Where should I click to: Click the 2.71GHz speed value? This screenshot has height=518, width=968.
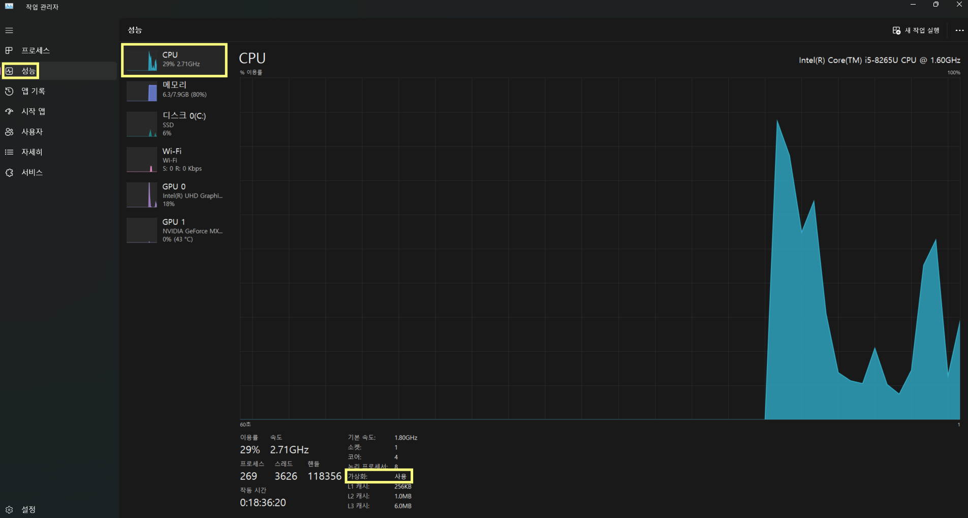[289, 450]
